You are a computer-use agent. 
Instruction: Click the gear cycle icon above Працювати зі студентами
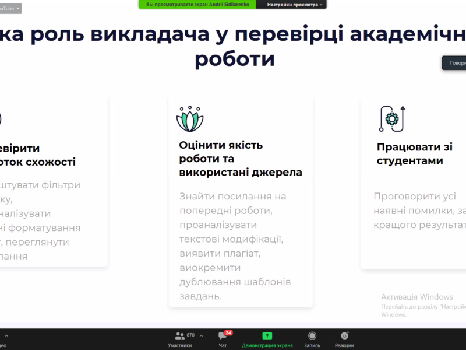click(x=391, y=118)
